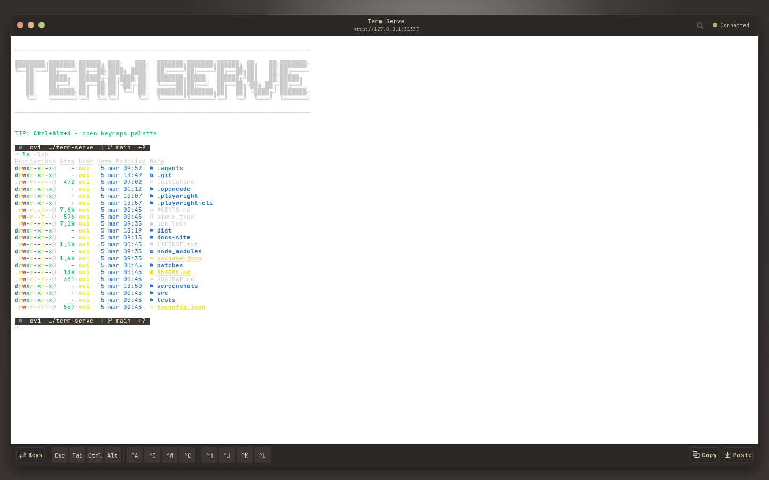
Task: Toggle the virtual Alt modifier key
Action: (112, 455)
